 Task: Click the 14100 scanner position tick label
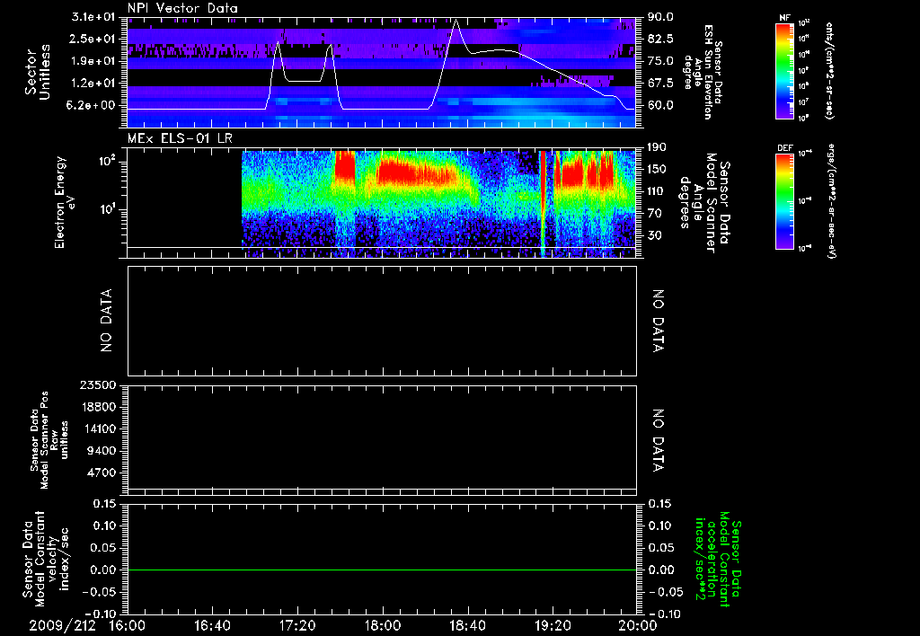pos(97,428)
